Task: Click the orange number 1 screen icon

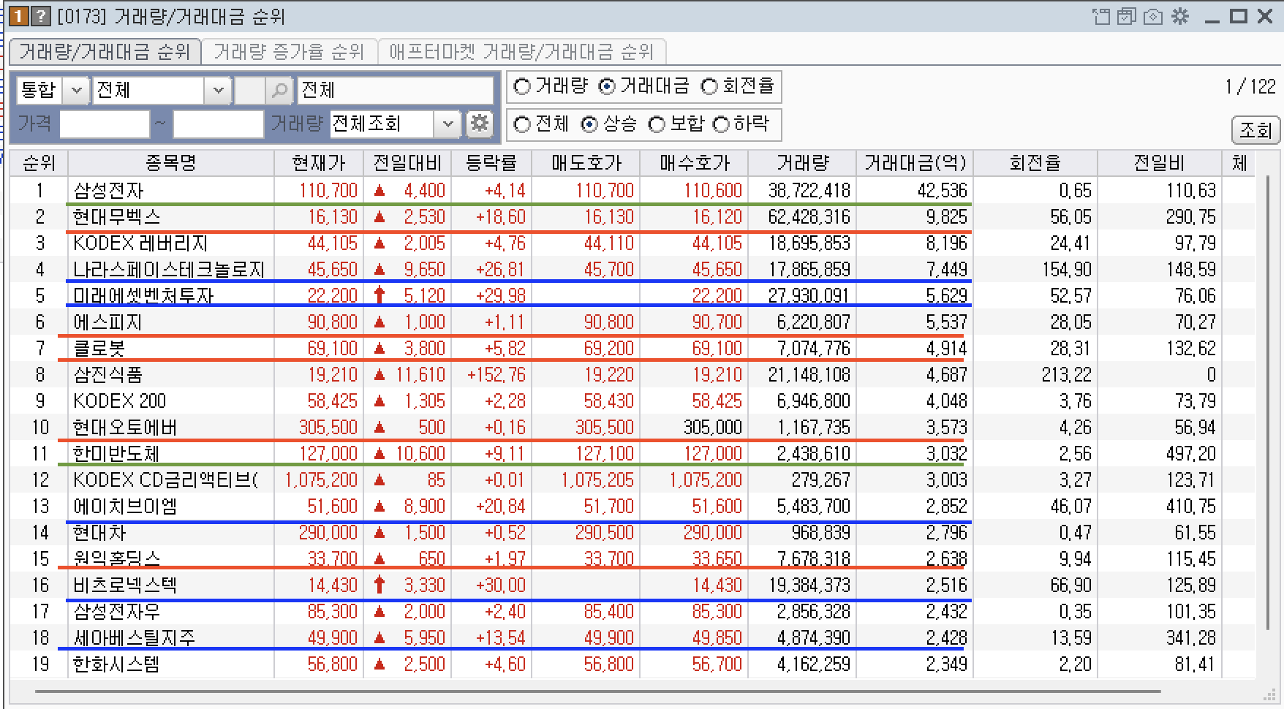Action: pyautogui.click(x=19, y=16)
